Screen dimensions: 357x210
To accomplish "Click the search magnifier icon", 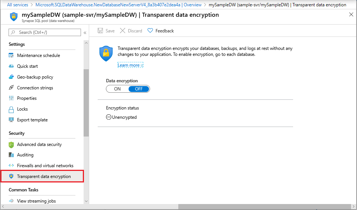I will pos(13,32).
